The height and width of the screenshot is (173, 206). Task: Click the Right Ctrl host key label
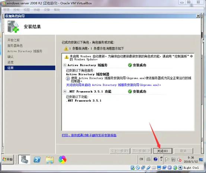(x=191, y=168)
